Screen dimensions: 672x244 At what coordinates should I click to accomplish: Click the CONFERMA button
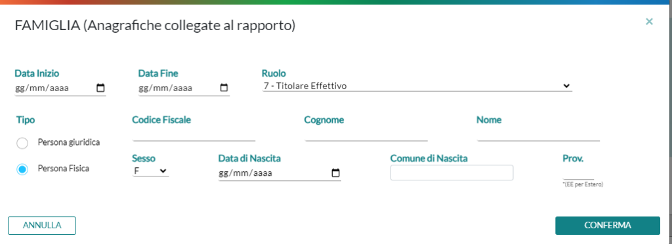coord(608,226)
